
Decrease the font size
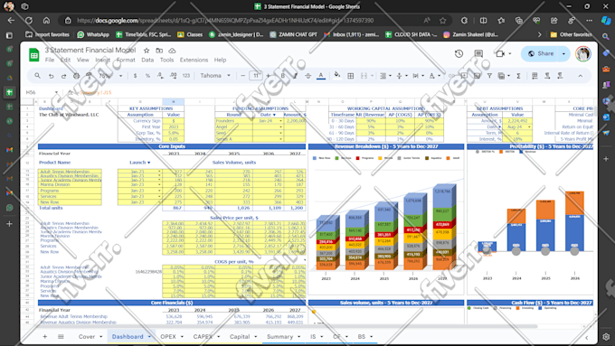tap(242, 76)
